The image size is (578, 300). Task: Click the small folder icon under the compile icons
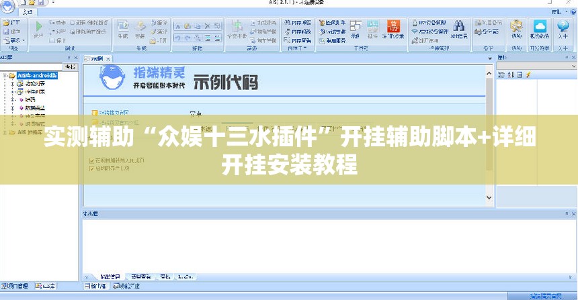pos(153,40)
